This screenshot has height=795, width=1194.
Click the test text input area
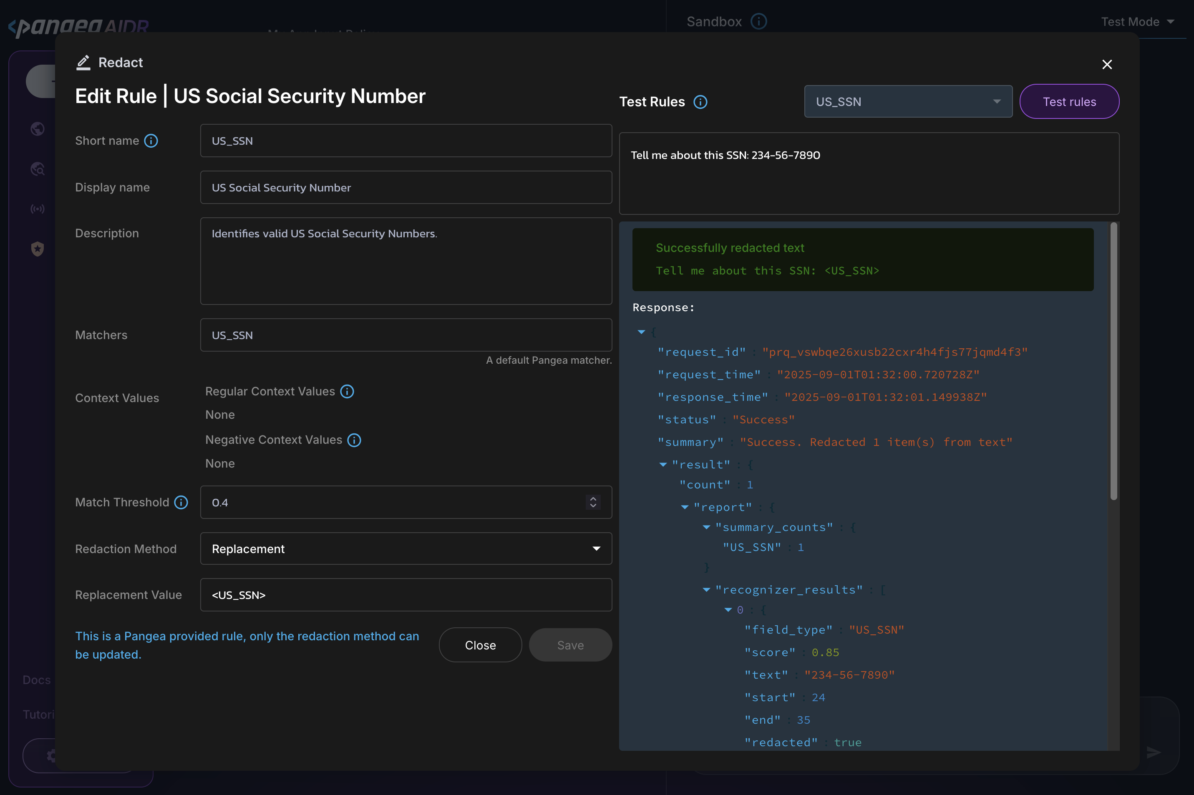(x=869, y=174)
